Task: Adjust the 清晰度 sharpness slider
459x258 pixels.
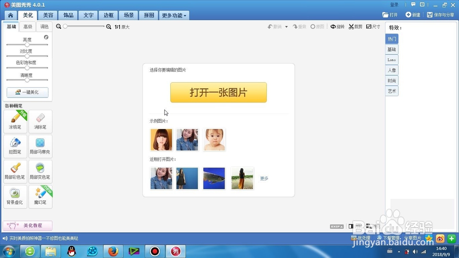Action: point(27,80)
